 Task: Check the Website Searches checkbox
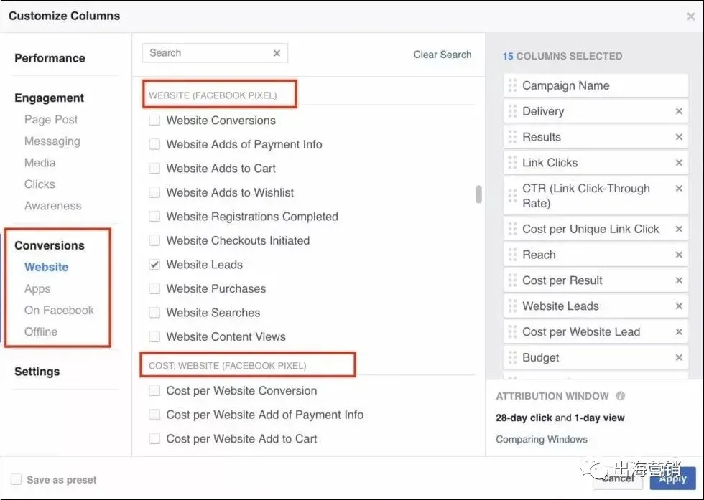pyautogui.click(x=154, y=313)
